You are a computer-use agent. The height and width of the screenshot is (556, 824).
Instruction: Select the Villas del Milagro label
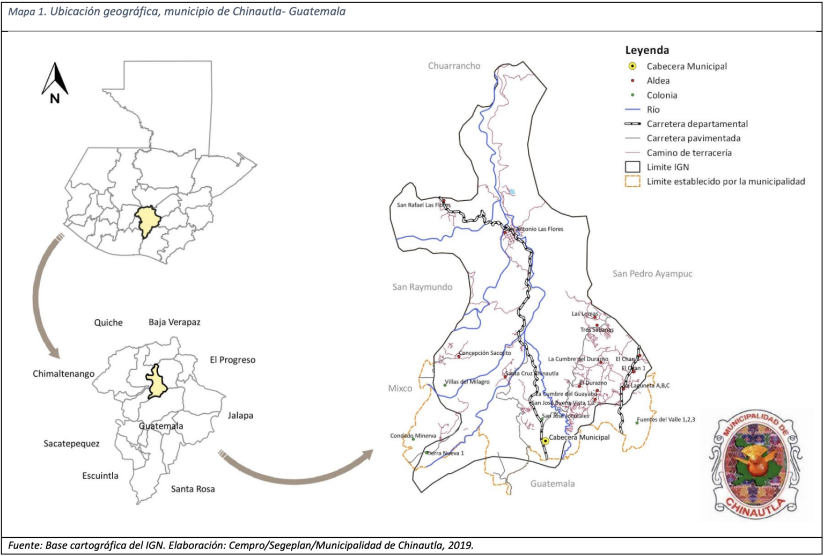[x=467, y=382]
